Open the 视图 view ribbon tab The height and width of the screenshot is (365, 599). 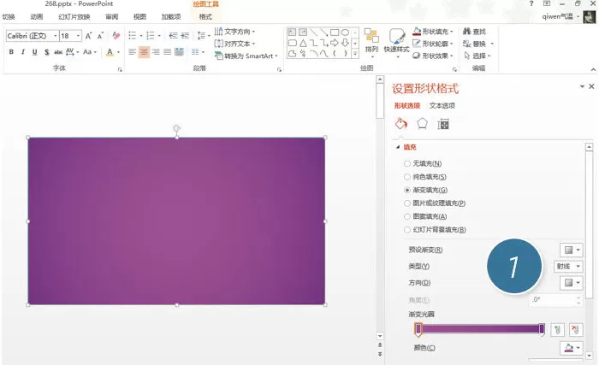[139, 17]
